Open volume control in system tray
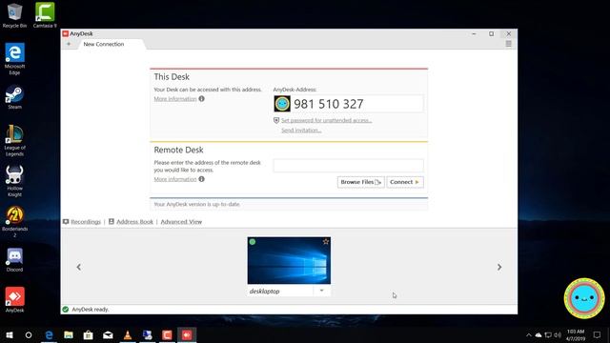The width and height of the screenshot is (610, 343). 558,334
